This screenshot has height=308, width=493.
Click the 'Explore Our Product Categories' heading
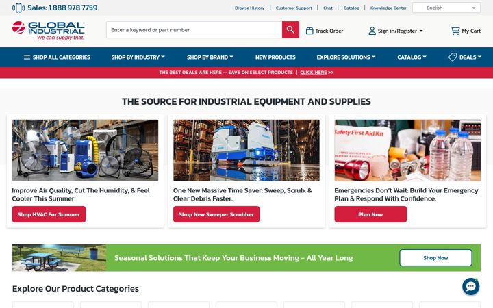click(x=75, y=289)
